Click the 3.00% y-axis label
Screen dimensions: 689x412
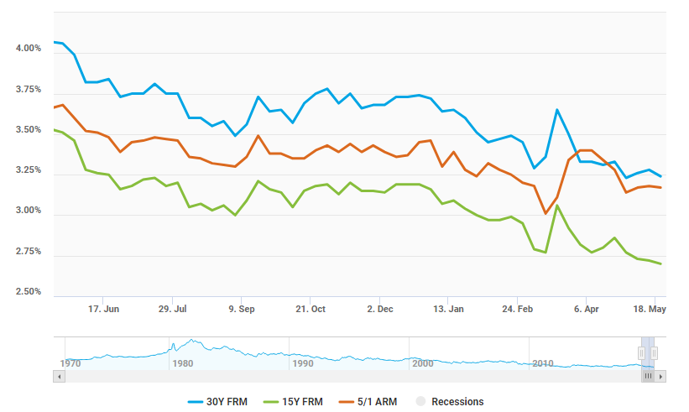coord(29,211)
